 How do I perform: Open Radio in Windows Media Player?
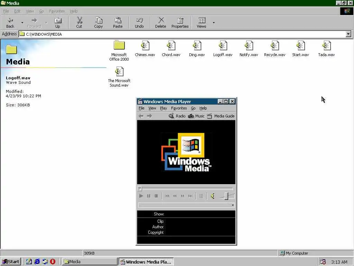click(177, 116)
